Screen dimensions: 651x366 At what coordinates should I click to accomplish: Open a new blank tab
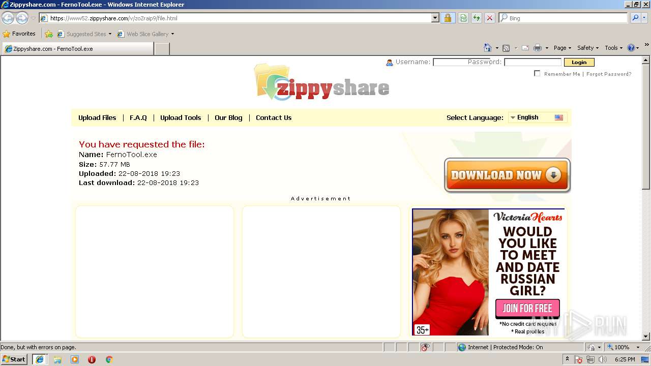click(162, 49)
